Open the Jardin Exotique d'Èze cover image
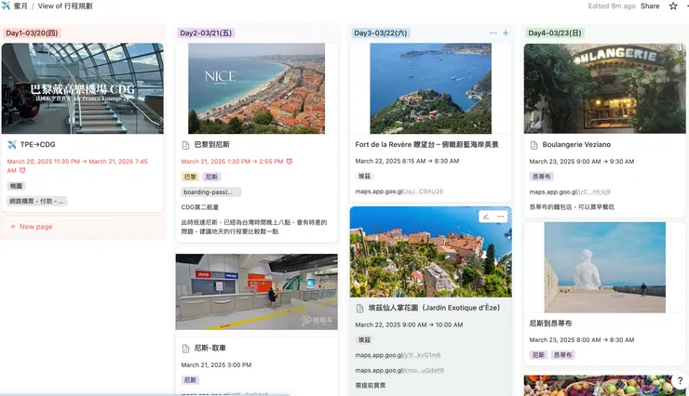The width and height of the screenshot is (689, 396). pyautogui.click(x=430, y=252)
